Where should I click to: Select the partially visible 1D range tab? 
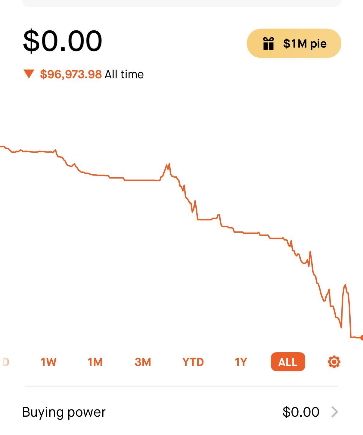pyautogui.click(x=5, y=362)
